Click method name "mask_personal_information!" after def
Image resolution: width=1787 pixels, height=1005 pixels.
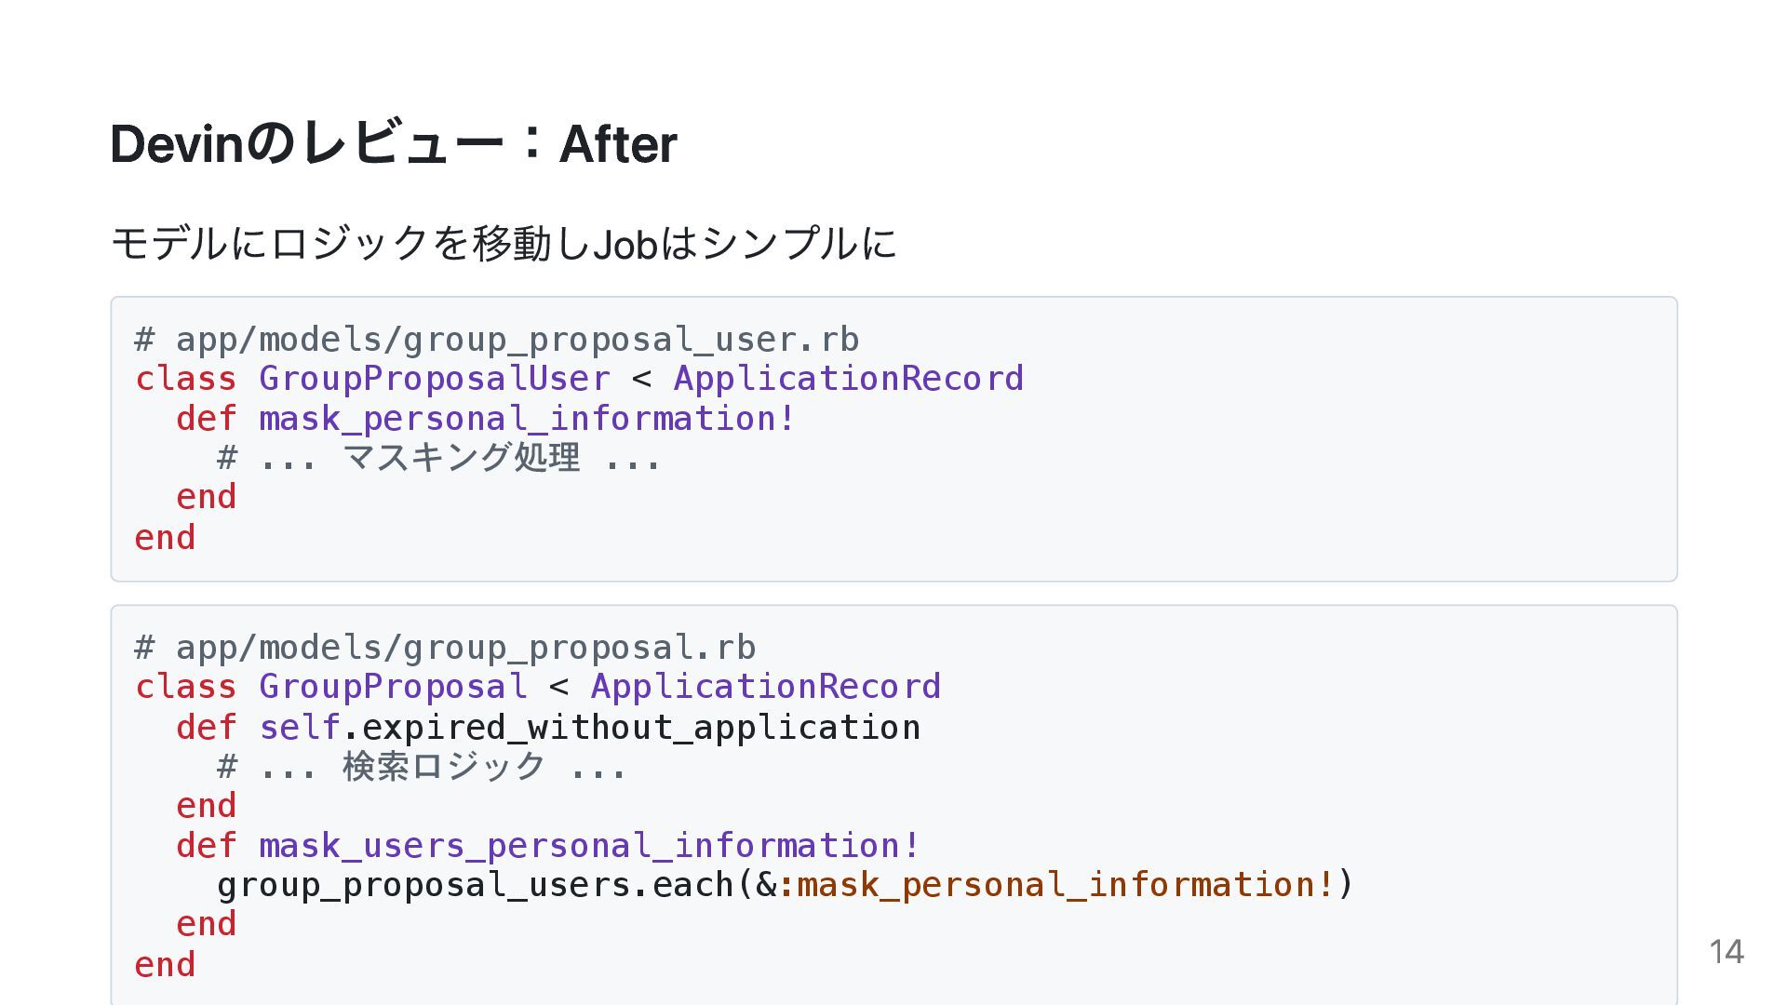[527, 419]
